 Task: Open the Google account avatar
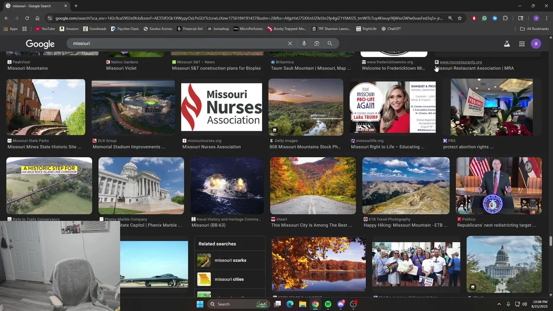click(536, 44)
